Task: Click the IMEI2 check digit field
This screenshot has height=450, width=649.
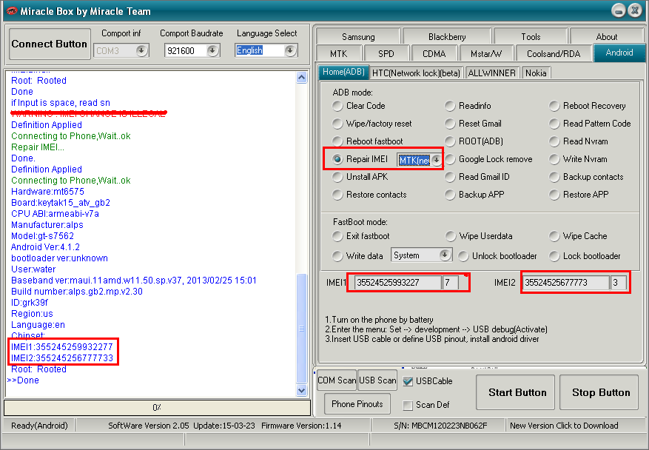Action: point(619,283)
